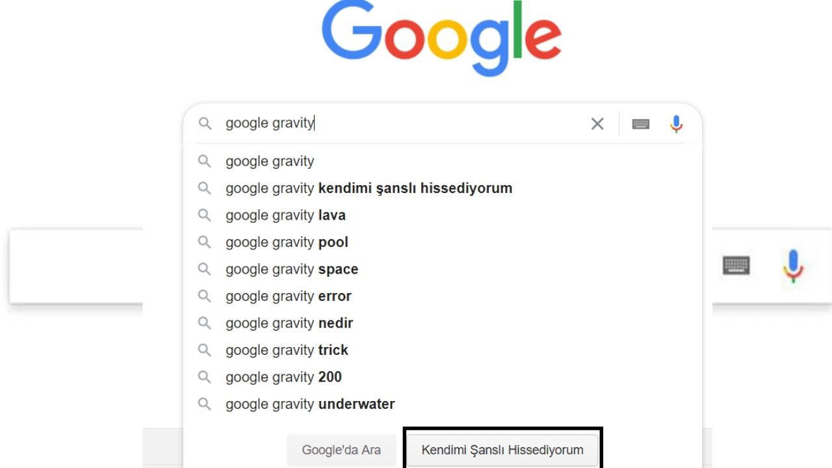Screen dimensions: 832x468
Task: Click the large background keyboard icon
Action: (x=736, y=266)
